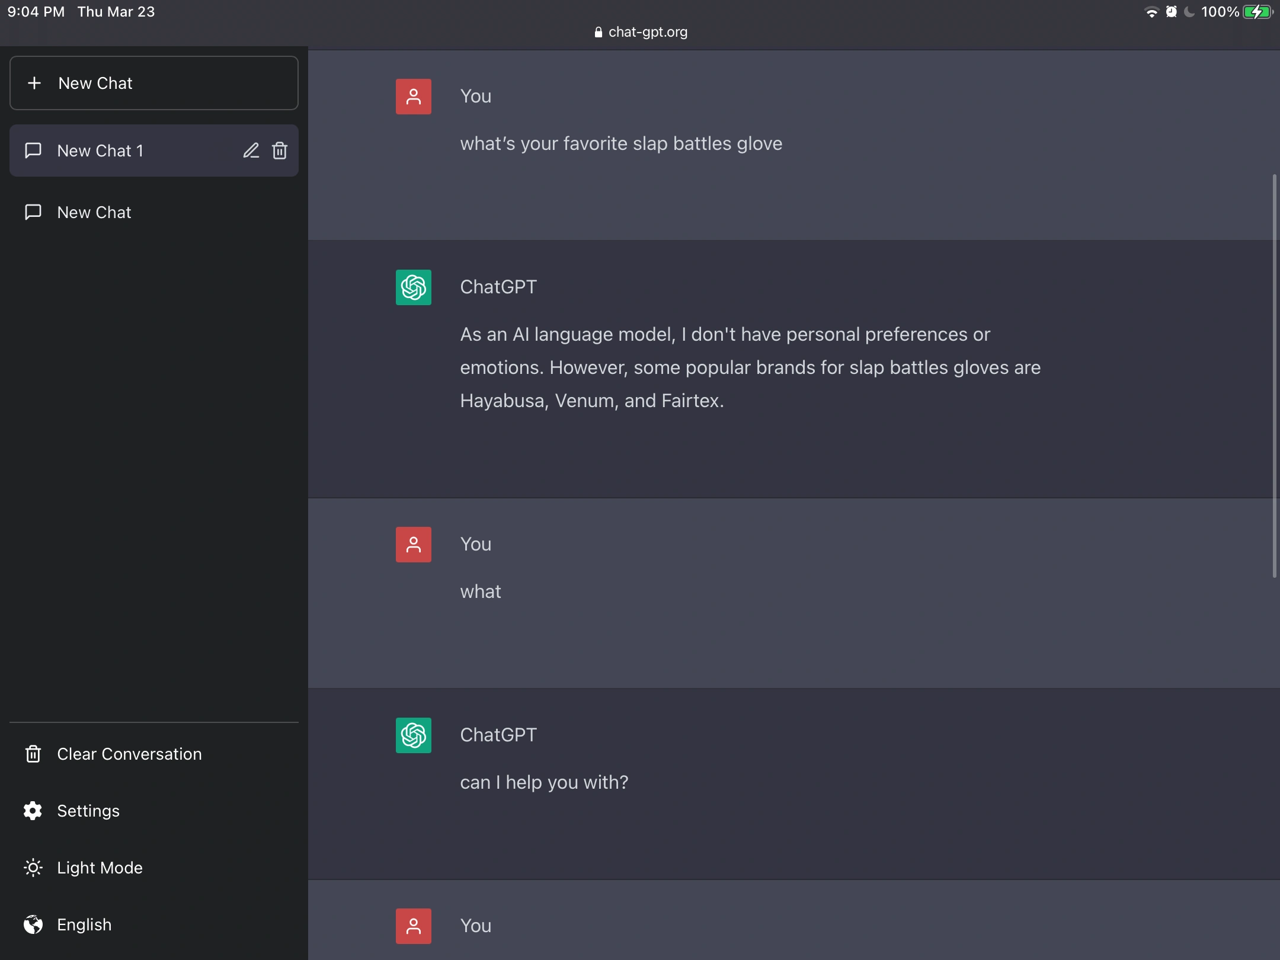Click the sun icon for Light Mode
The image size is (1280, 960).
[33, 868]
